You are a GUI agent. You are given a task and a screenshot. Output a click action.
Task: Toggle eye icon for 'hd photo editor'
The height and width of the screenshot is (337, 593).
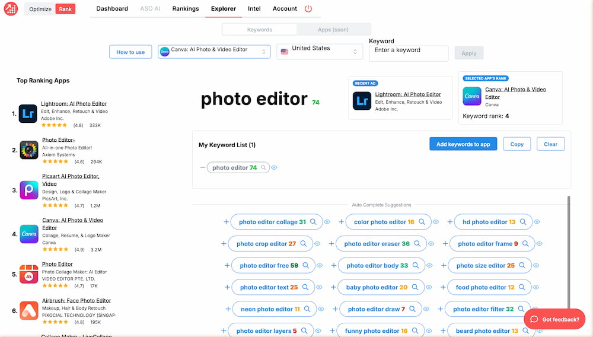point(537,222)
